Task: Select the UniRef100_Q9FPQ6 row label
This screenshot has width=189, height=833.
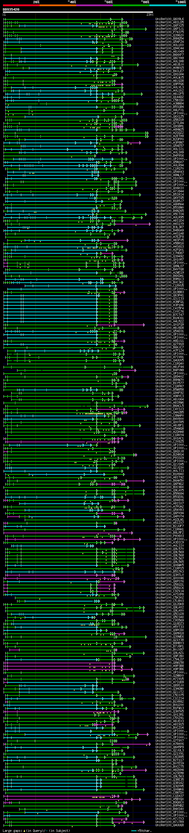Action: click(x=169, y=84)
